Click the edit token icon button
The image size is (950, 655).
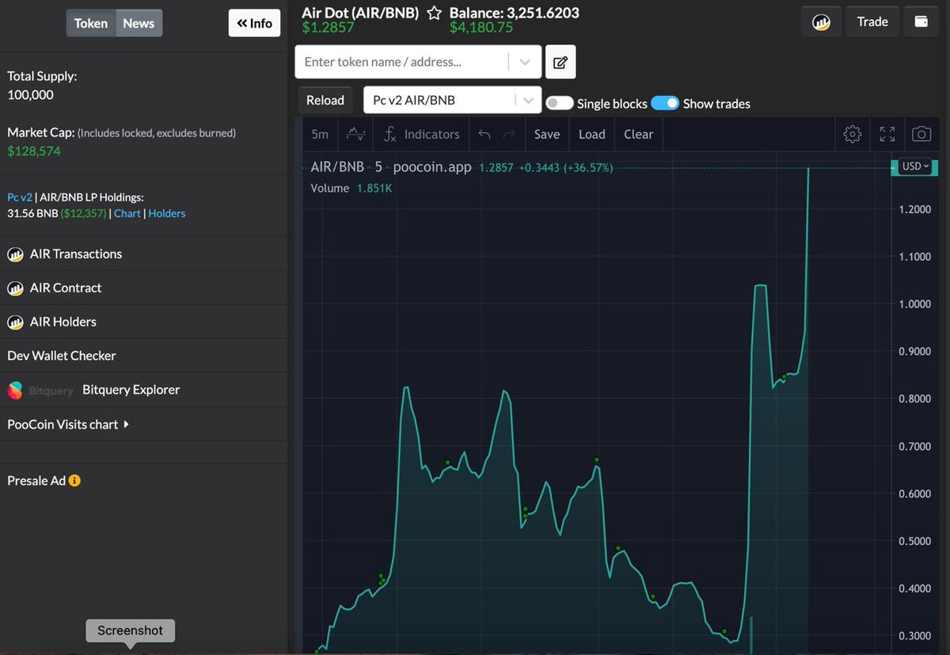(x=560, y=62)
